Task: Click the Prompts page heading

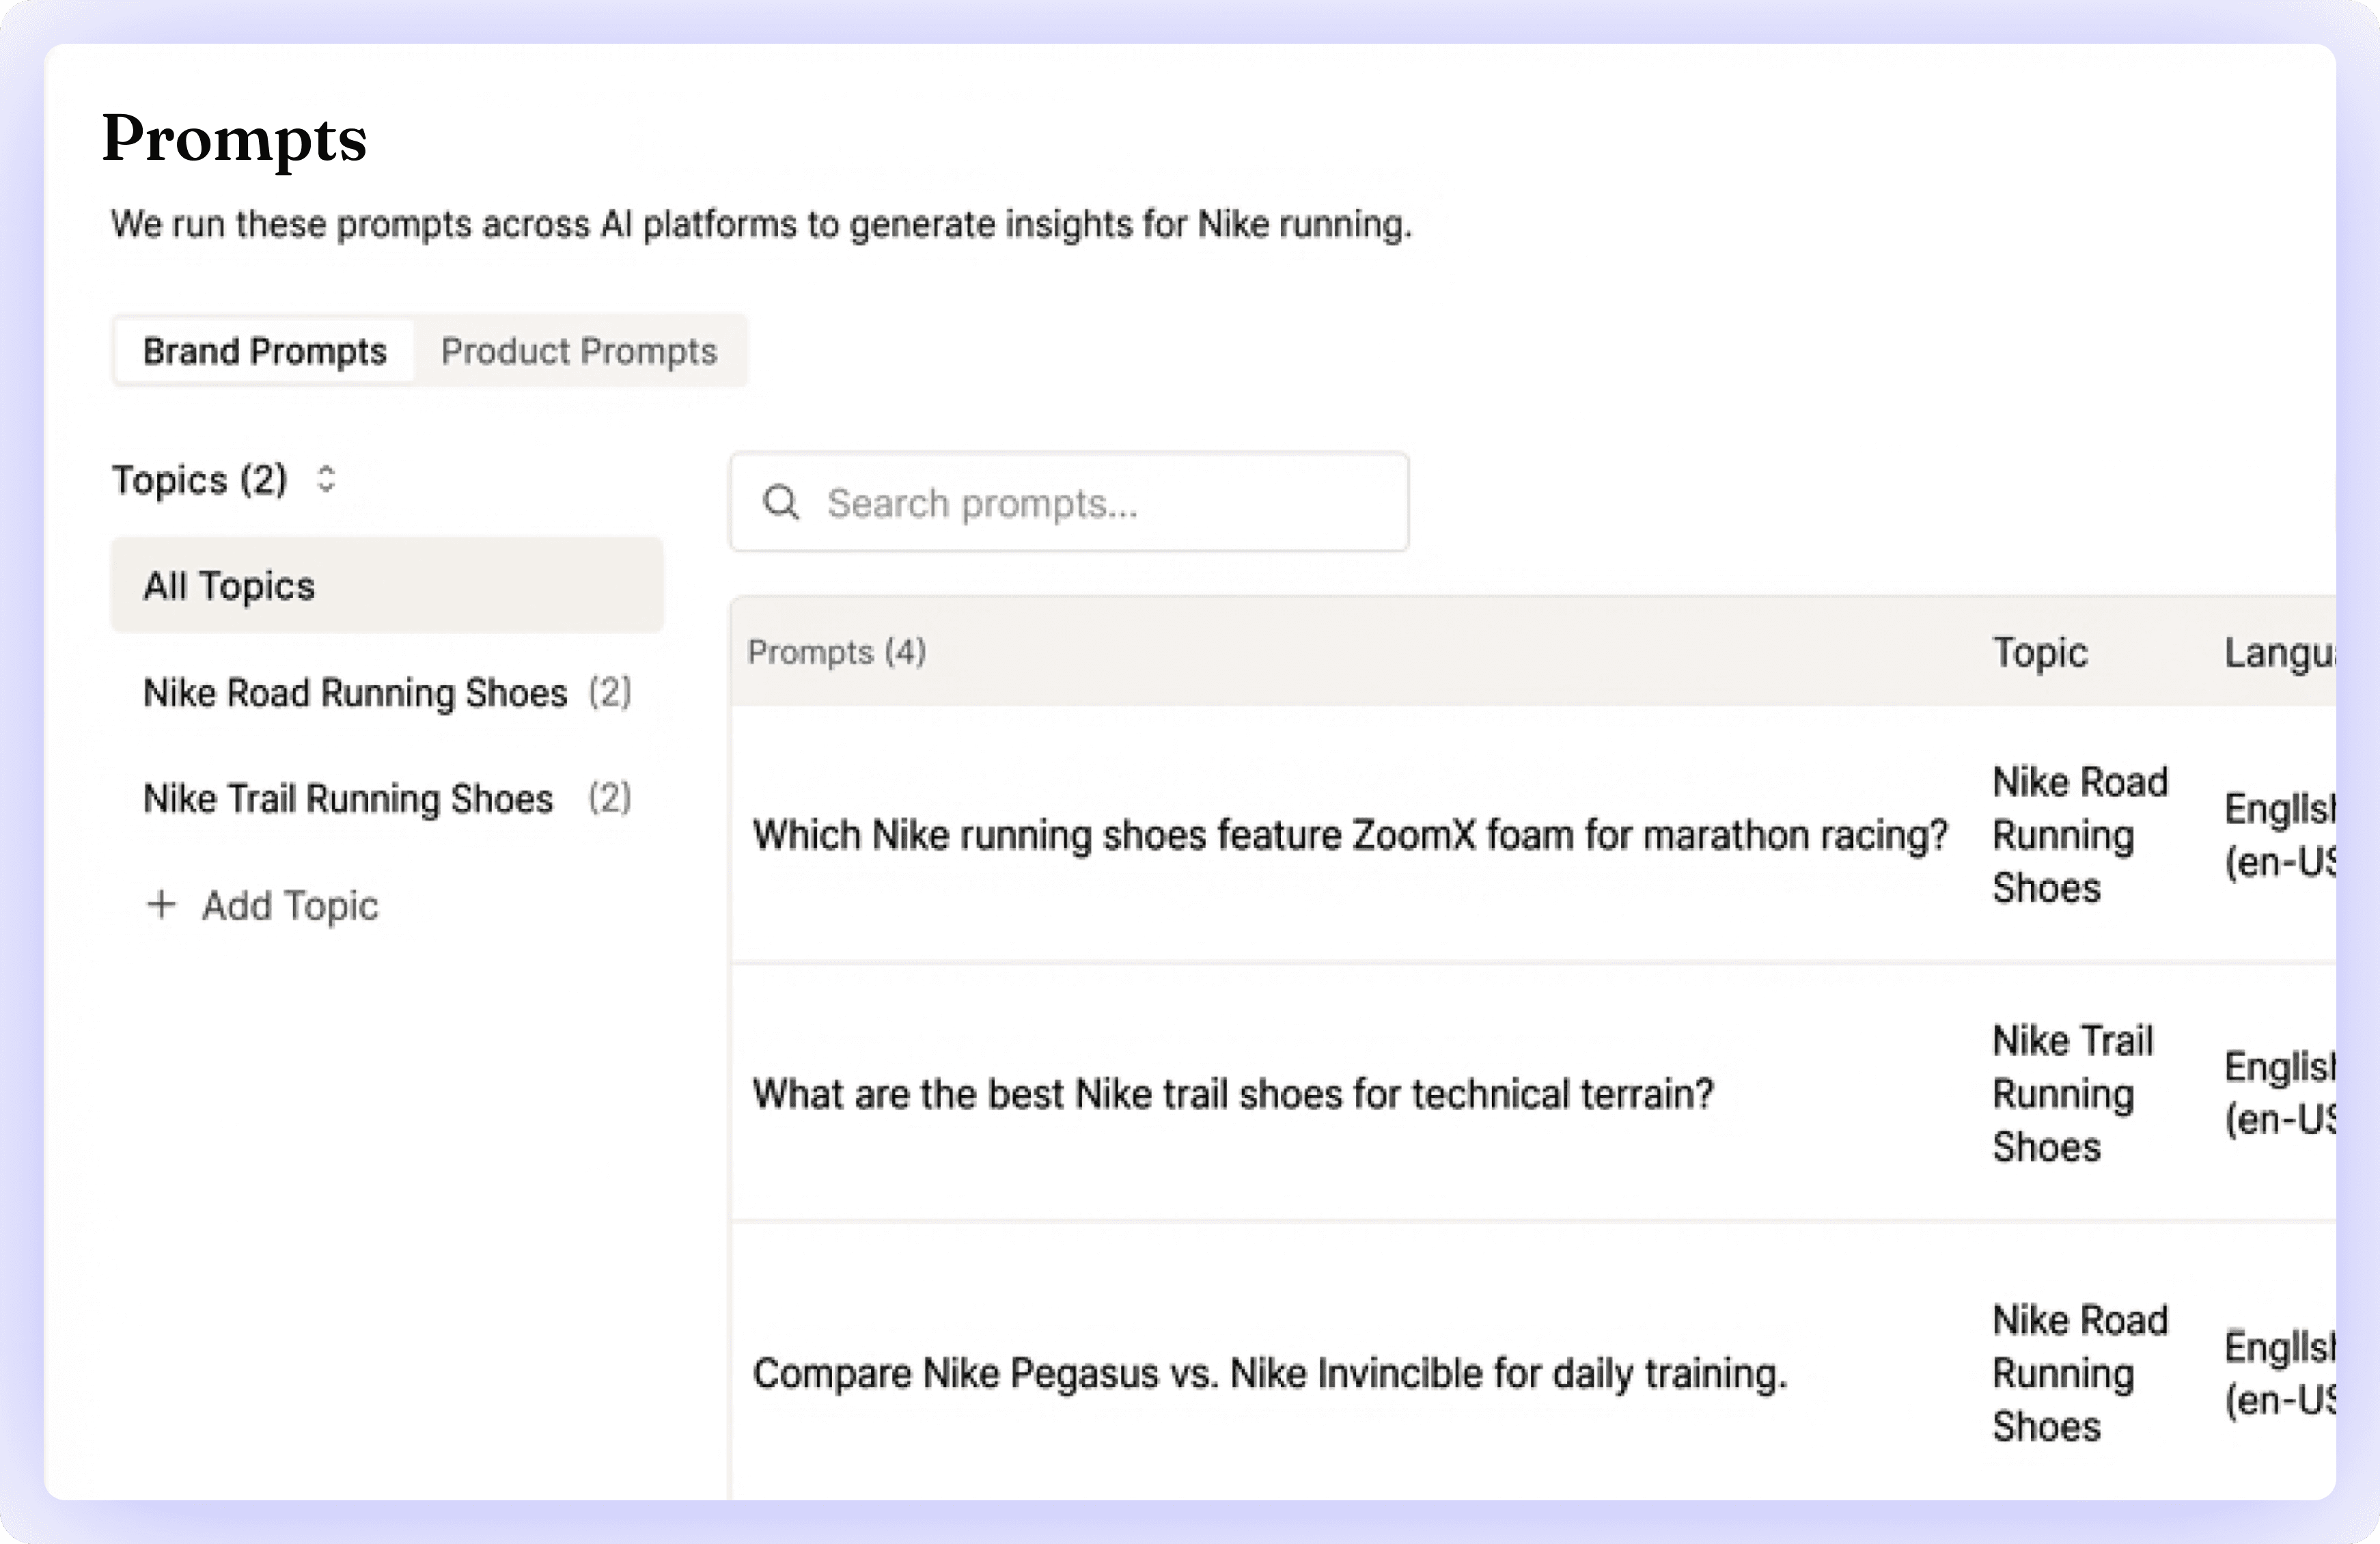Action: (234, 140)
